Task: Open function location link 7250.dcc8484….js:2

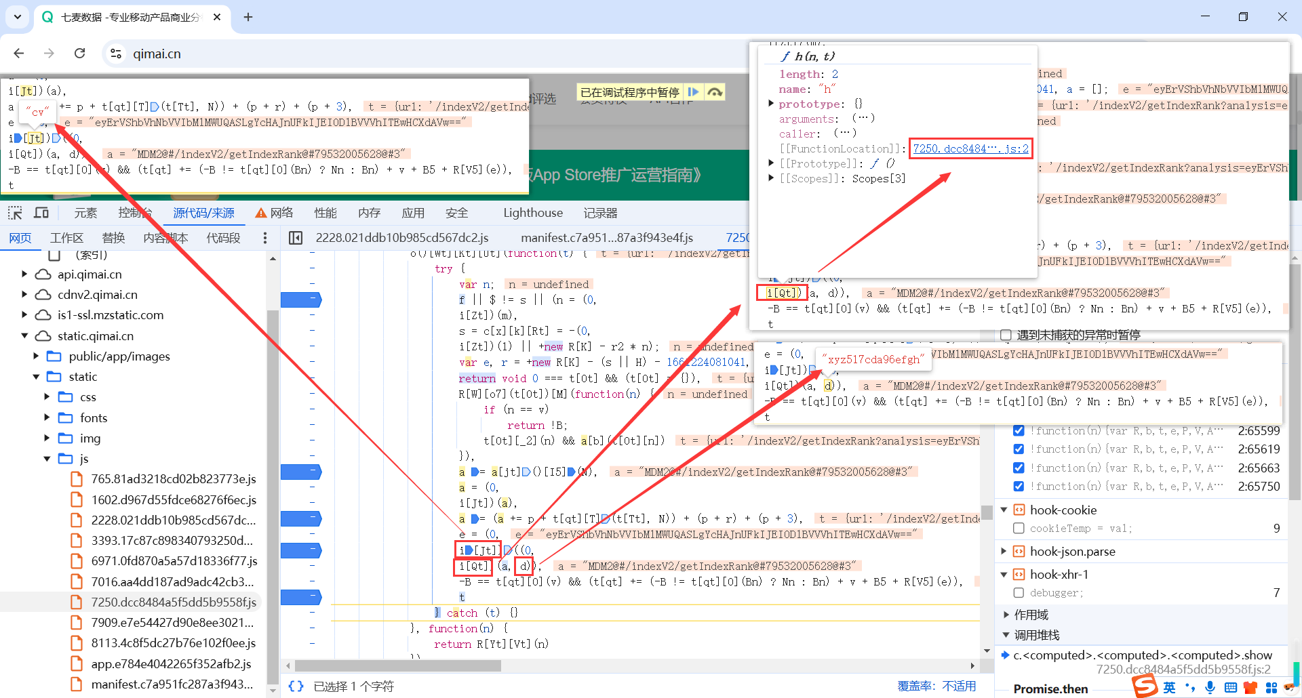Action: (x=970, y=148)
